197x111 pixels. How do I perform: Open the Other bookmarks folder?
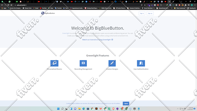coord(180,8)
